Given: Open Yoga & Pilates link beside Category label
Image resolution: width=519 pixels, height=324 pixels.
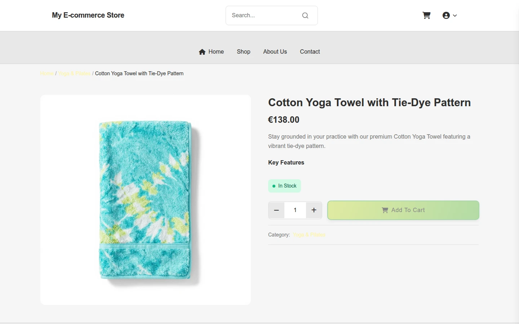Looking at the screenshot, I should 309,235.
